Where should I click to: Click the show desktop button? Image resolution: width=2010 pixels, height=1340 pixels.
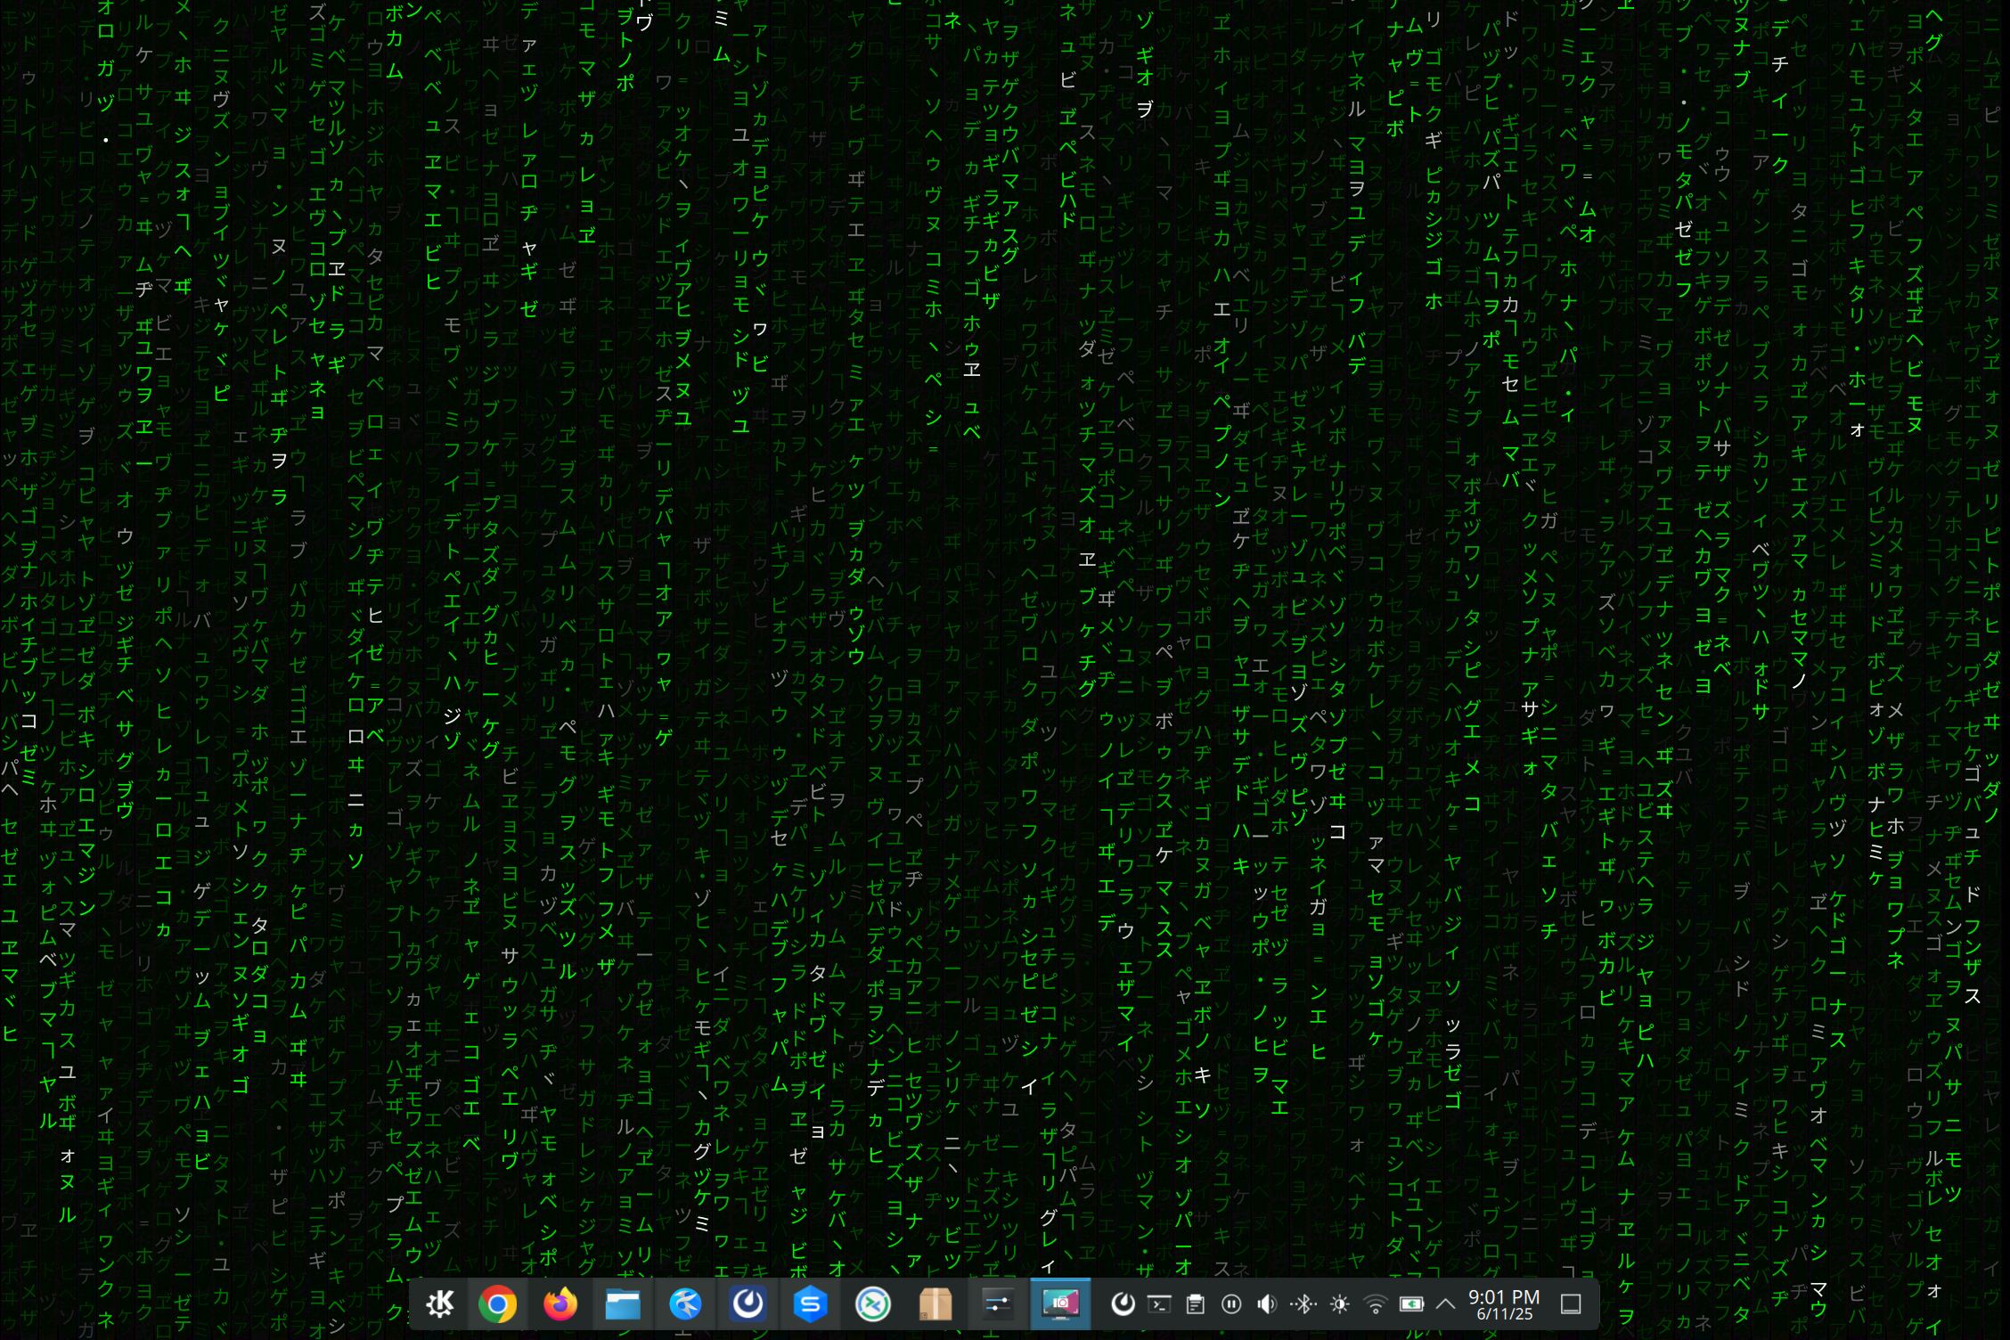pos(1571,1304)
